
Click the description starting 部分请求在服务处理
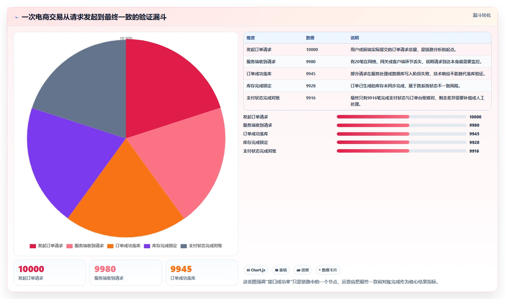(419, 74)
